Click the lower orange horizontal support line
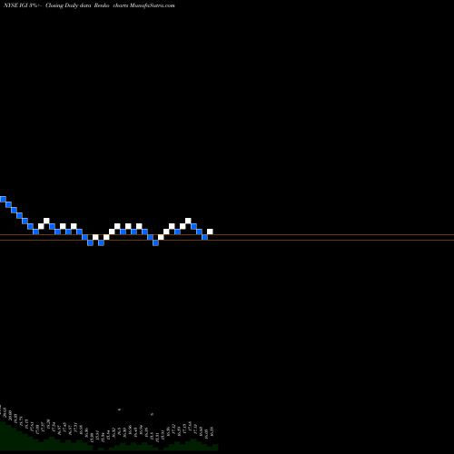454x454 pixels. pyautogui.click(x=227, y=241)
